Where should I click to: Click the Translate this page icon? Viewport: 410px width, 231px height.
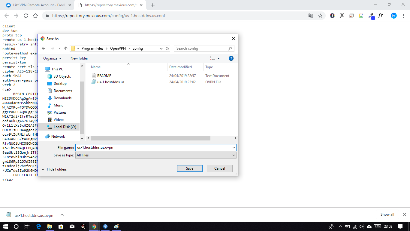[x=311, y=16]
